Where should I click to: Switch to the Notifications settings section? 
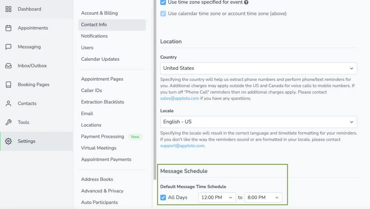point(94,36)
